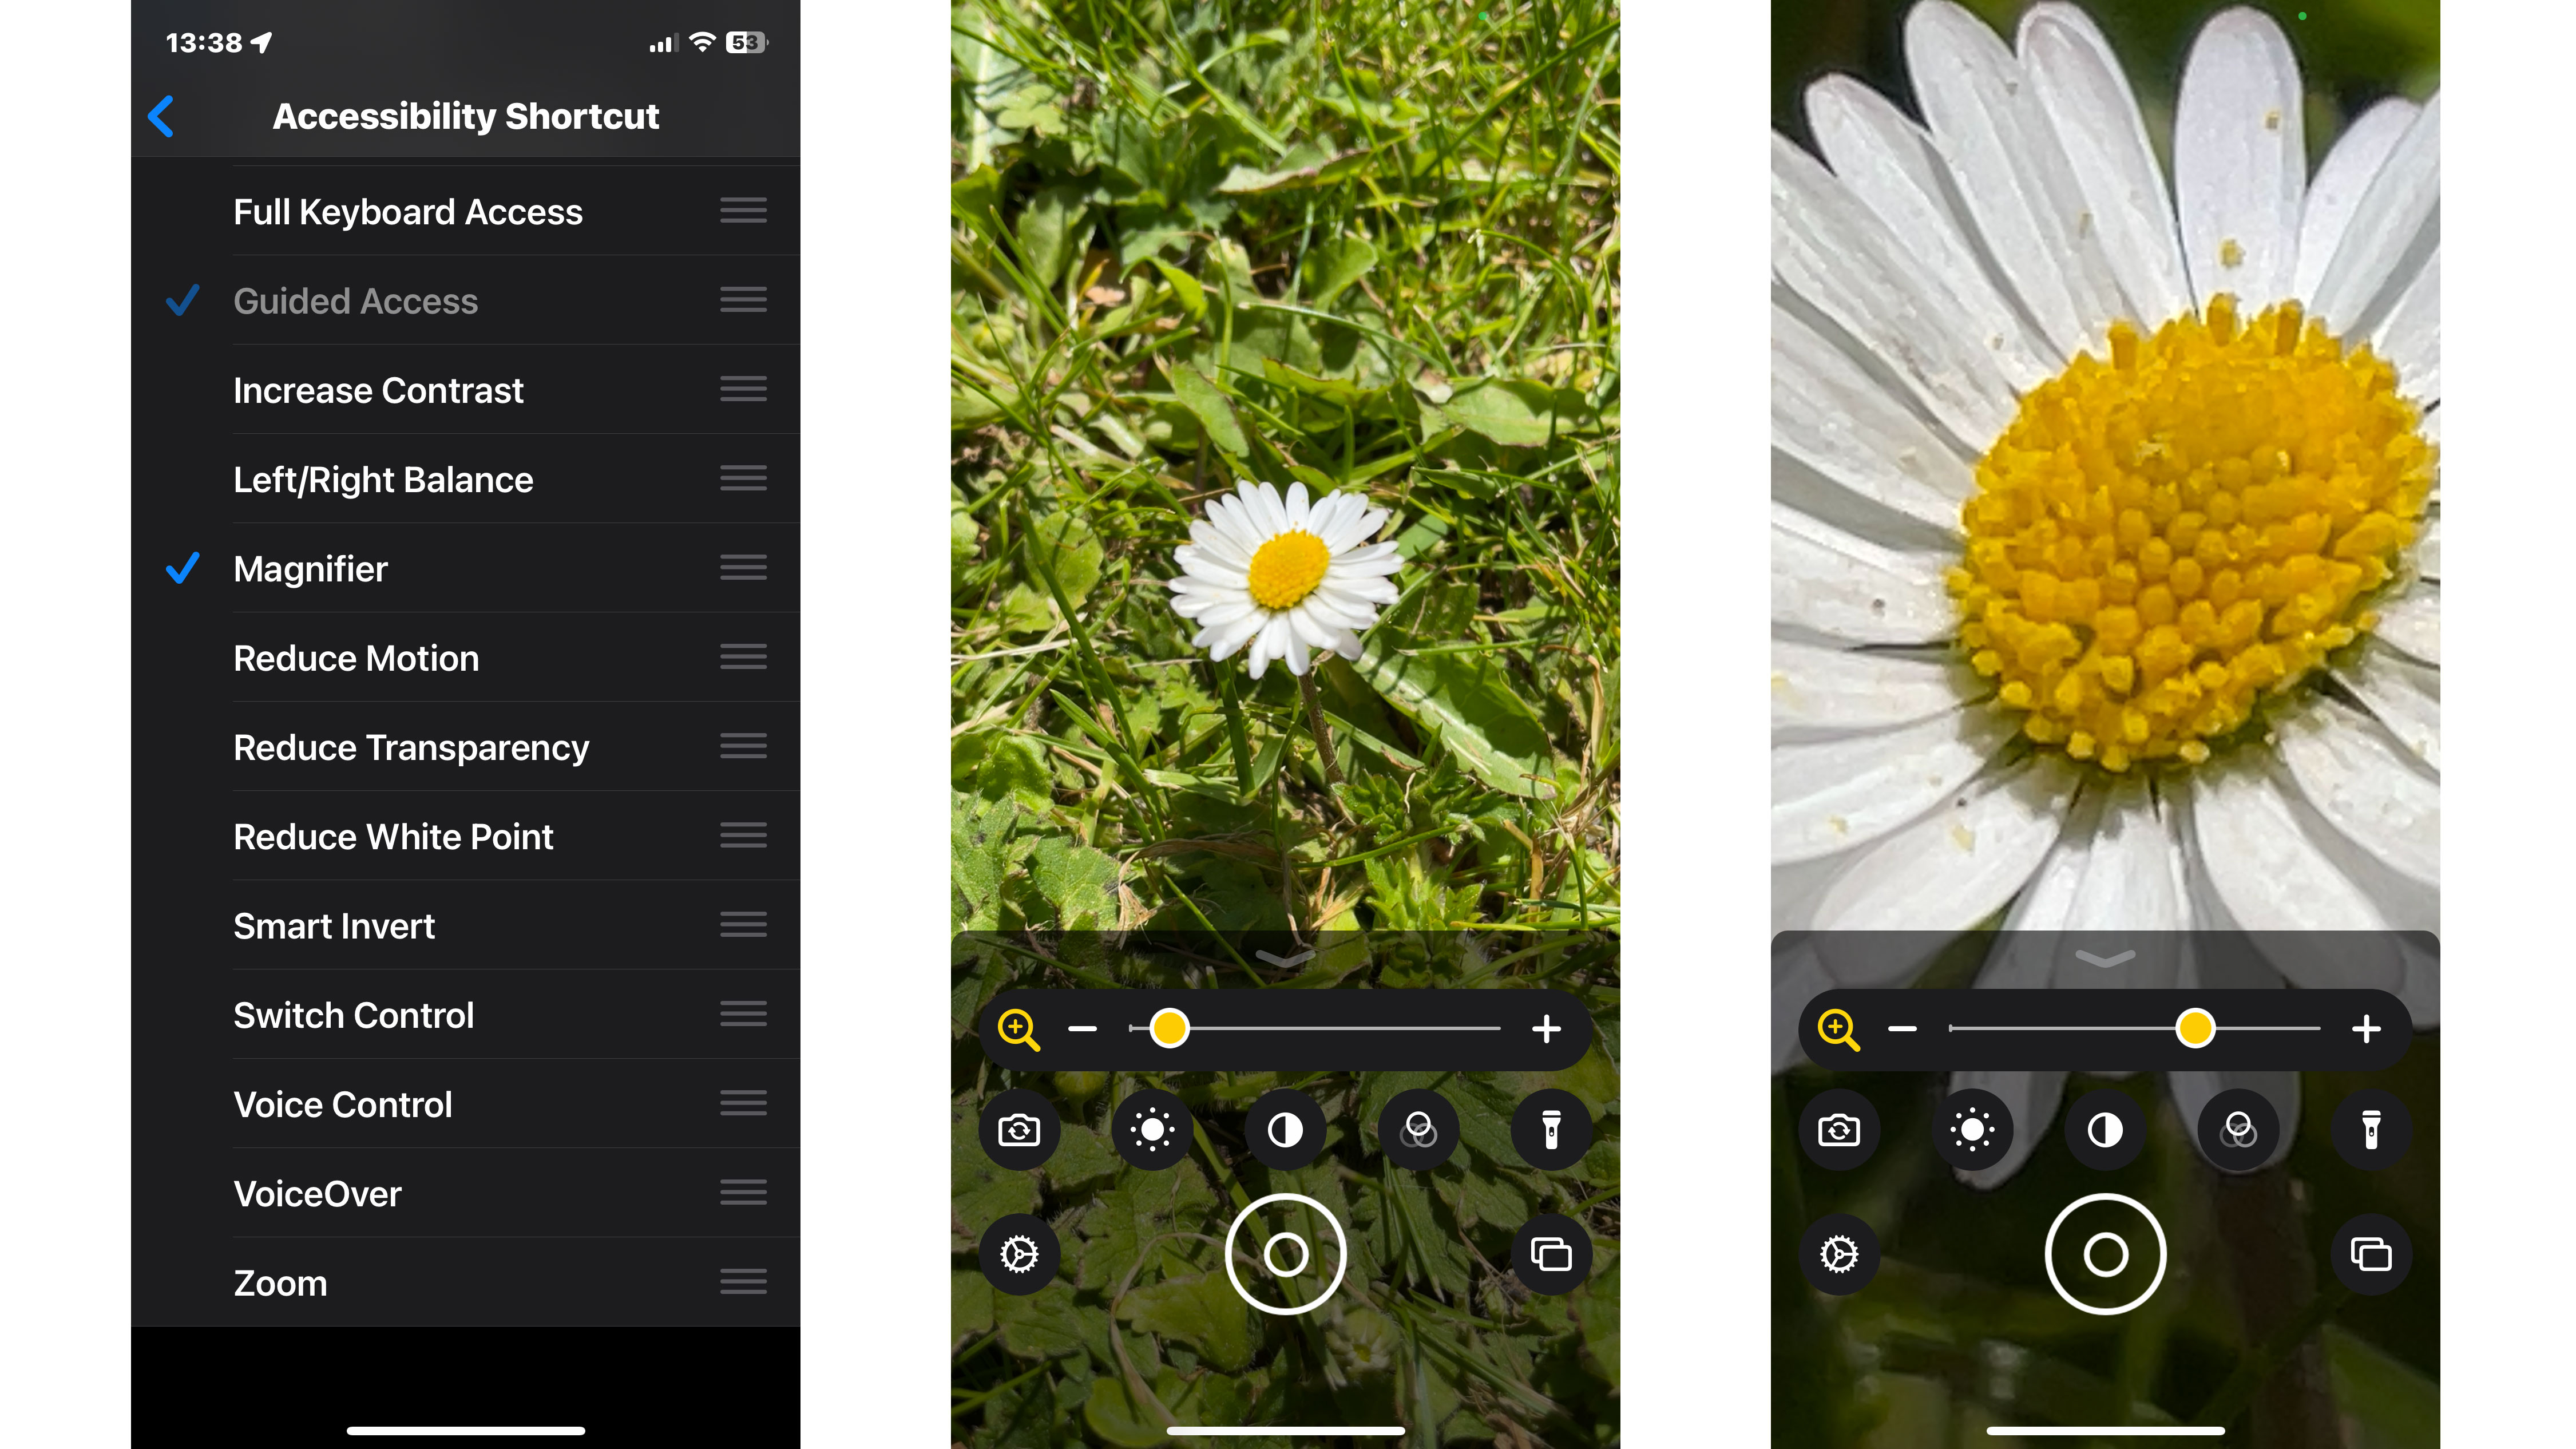Tap the capture shutter button
Viewport: 2576px width, 1449px height.
pyautogui.click(x=1286, y=1254)
